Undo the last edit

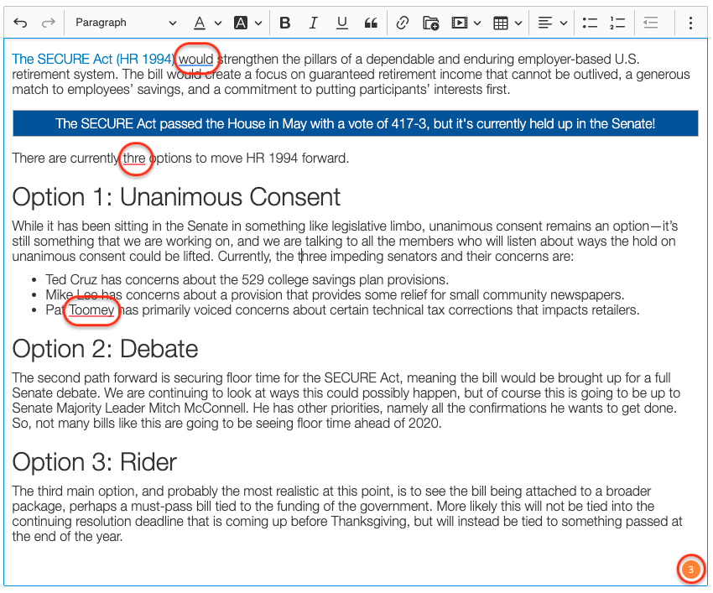(x=20, y=23)
